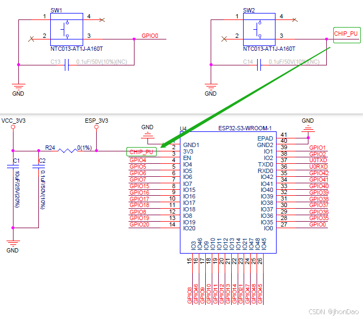Viewport: 363px width, 319px height.
Task: Click the VCC_3V3 power label text
Action: coord(14,121)
